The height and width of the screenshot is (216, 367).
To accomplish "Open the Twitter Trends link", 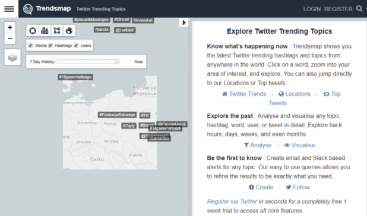I will point(244,94).
